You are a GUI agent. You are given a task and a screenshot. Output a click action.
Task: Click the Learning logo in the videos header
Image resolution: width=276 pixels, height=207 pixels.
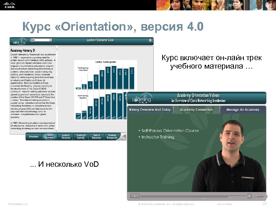(142, 99)
